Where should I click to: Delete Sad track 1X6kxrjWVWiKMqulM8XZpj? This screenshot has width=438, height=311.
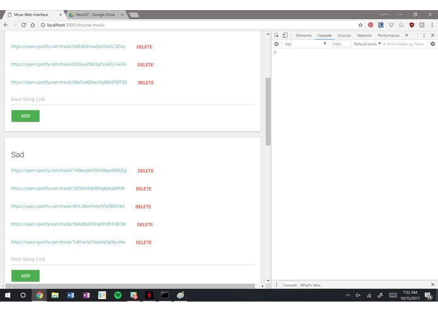(x=146, y=171)
